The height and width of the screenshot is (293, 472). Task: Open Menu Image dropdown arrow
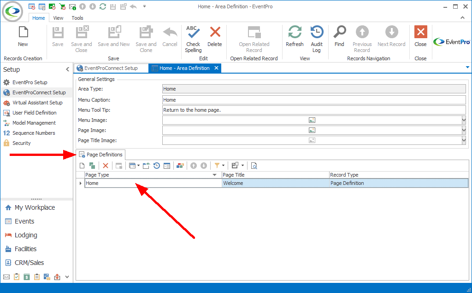[464, 120]
